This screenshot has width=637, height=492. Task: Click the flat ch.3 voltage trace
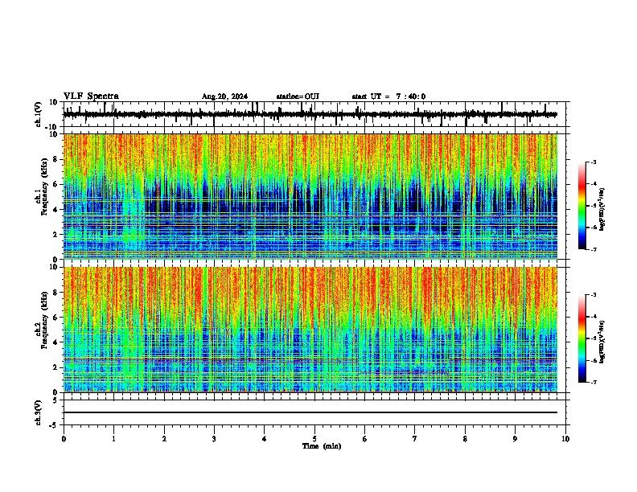pyautogui.click(x=310, y=412)
